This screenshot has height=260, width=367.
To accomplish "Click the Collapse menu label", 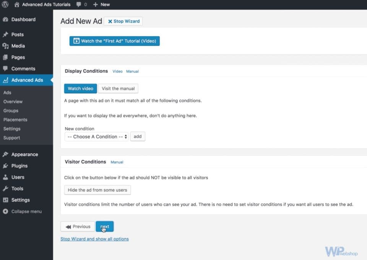I will (27, 212).
